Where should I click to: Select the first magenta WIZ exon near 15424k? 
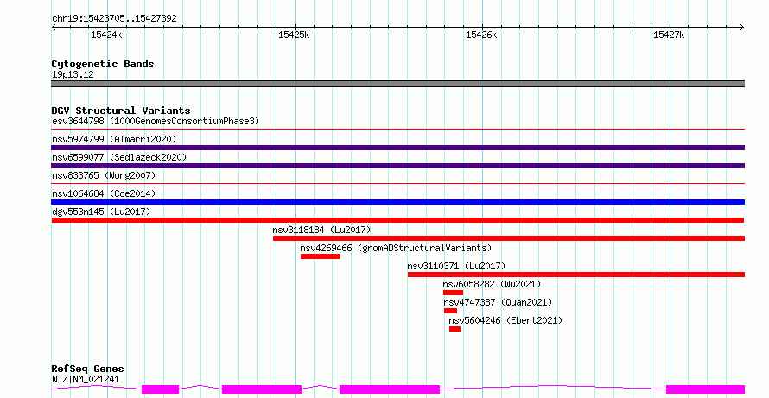161,389
